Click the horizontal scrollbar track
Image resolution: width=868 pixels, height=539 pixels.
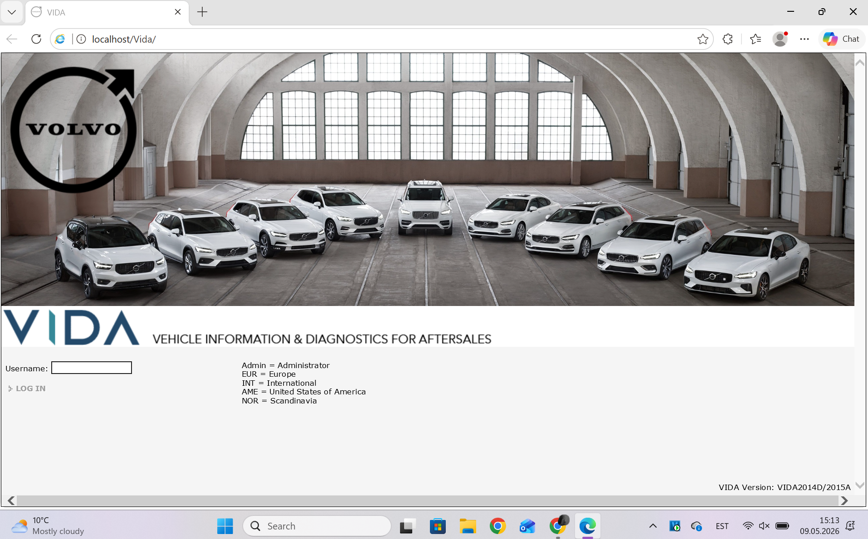coord(428,500)
